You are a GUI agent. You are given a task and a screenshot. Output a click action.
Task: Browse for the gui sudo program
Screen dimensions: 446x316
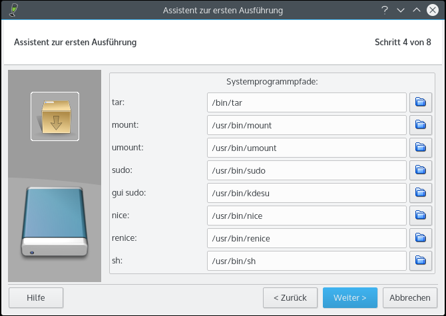(x=420, y=193)
